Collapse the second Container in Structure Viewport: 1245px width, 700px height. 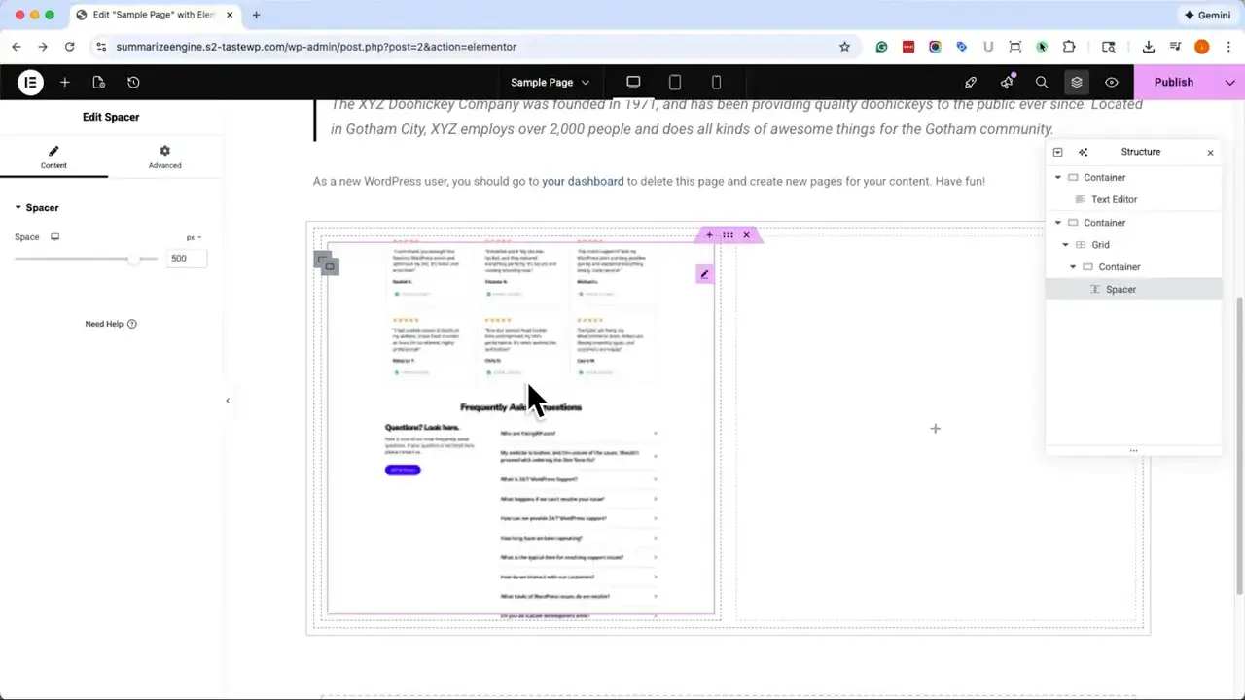1058,223
